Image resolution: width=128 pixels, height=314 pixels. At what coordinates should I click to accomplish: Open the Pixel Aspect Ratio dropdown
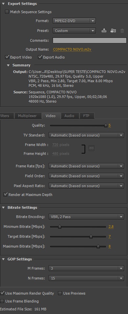click(86, 186)
